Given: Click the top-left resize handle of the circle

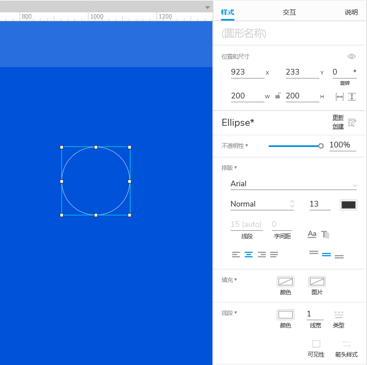Looking at the screenshot, I should tap(62, 147).
